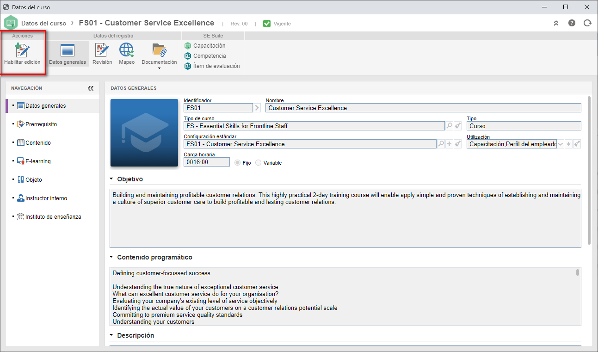Click plus icon beside Configuración estándar
Viewport: 598px width, 352px height.
[x=449, y=144]
